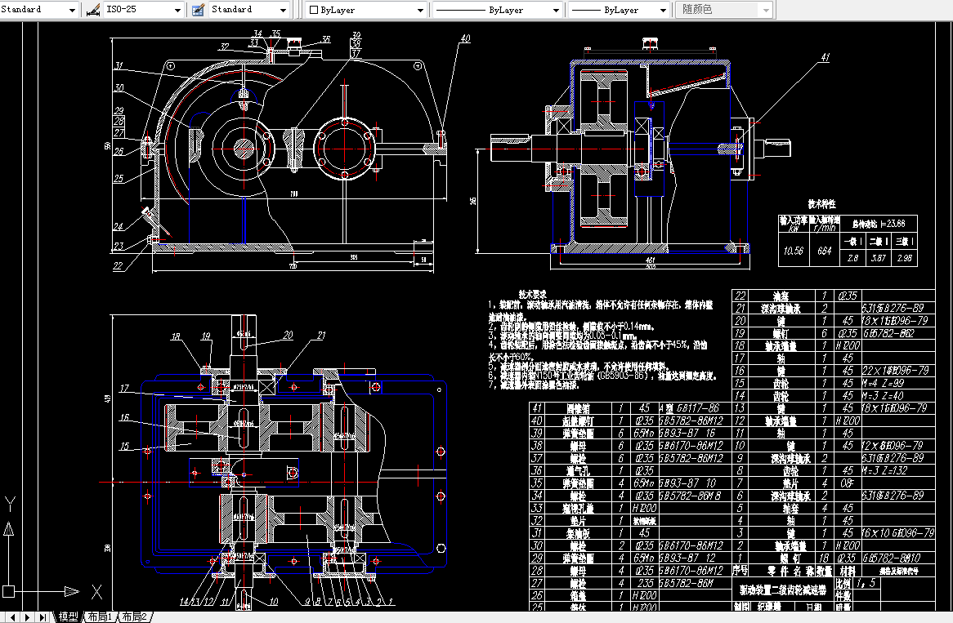The width and height of the screenshot is (953, 623).
Task: Select the 技术要求 heading text
Action: pos(532,295)
